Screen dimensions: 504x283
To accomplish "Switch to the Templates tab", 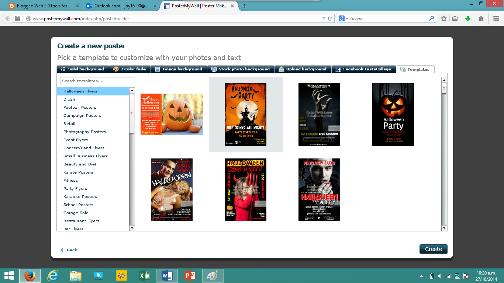I will tap(416, 69).
